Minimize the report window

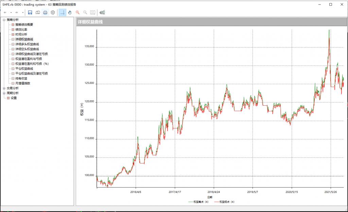319,4
